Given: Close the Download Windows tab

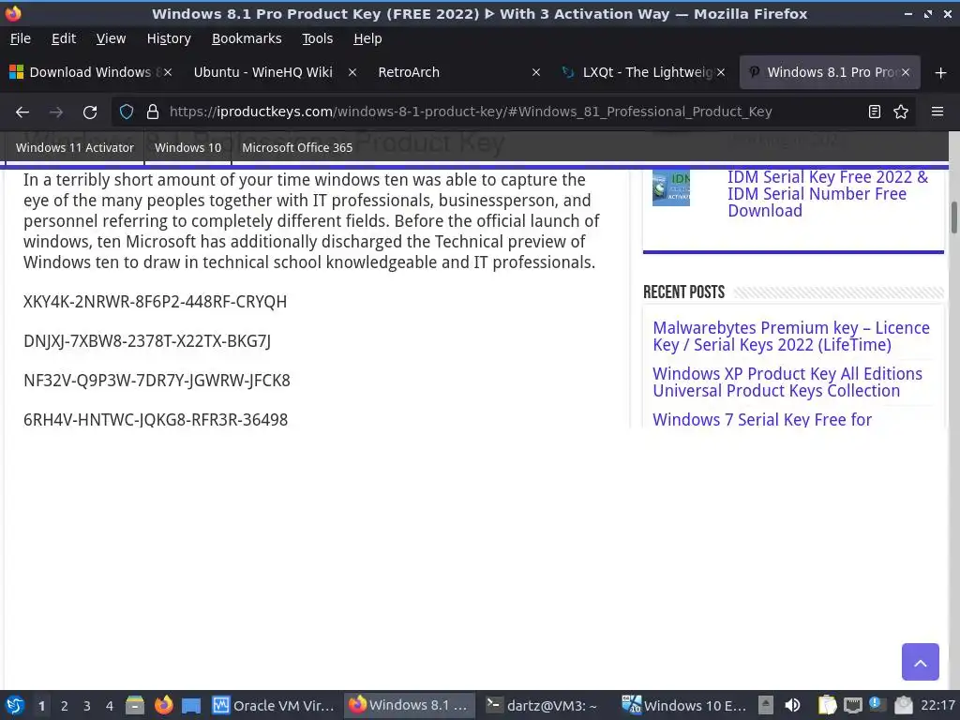Looking at the screenshot, I should click(168, 72).
